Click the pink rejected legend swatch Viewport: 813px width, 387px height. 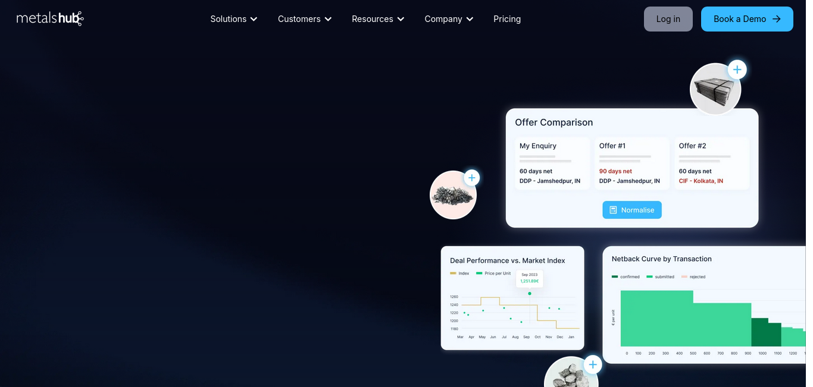point(684,277)
